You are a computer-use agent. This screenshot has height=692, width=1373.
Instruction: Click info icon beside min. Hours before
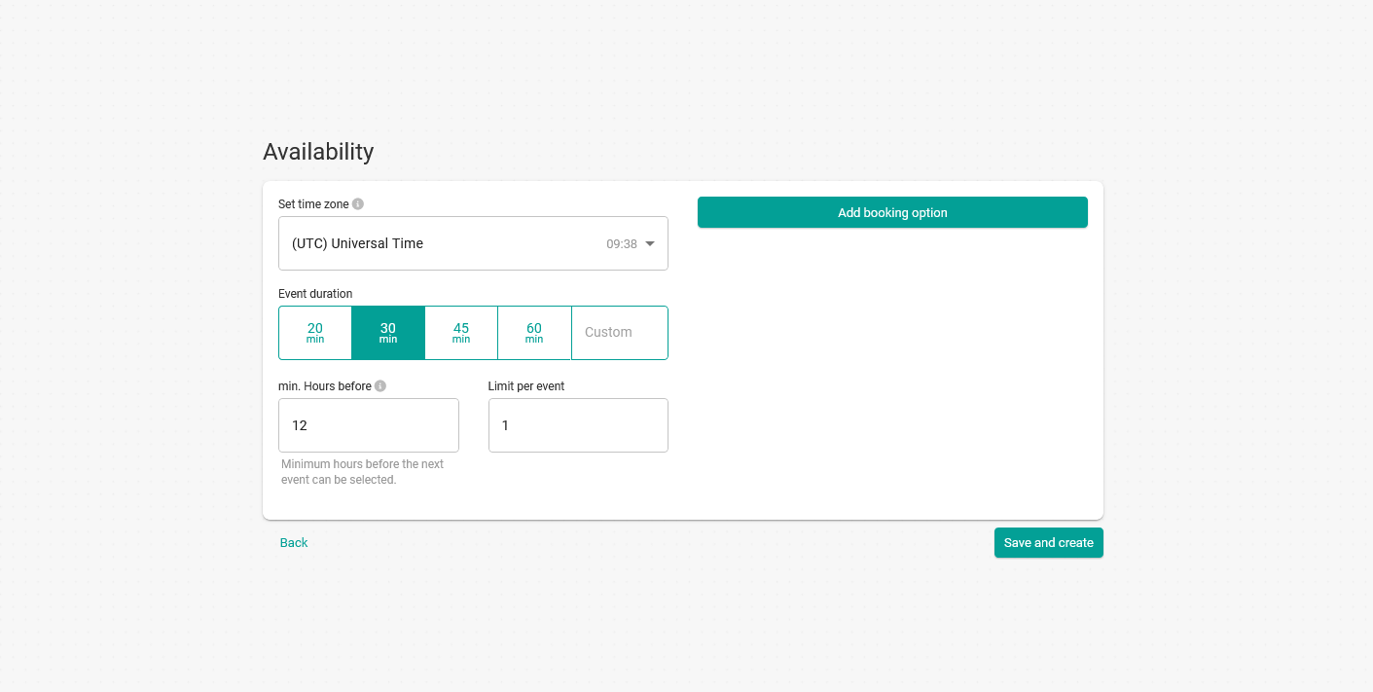(x=380, y=386)
